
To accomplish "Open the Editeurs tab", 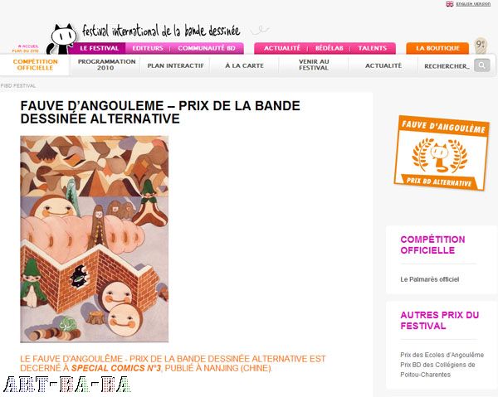I will [x=148, y=48].
